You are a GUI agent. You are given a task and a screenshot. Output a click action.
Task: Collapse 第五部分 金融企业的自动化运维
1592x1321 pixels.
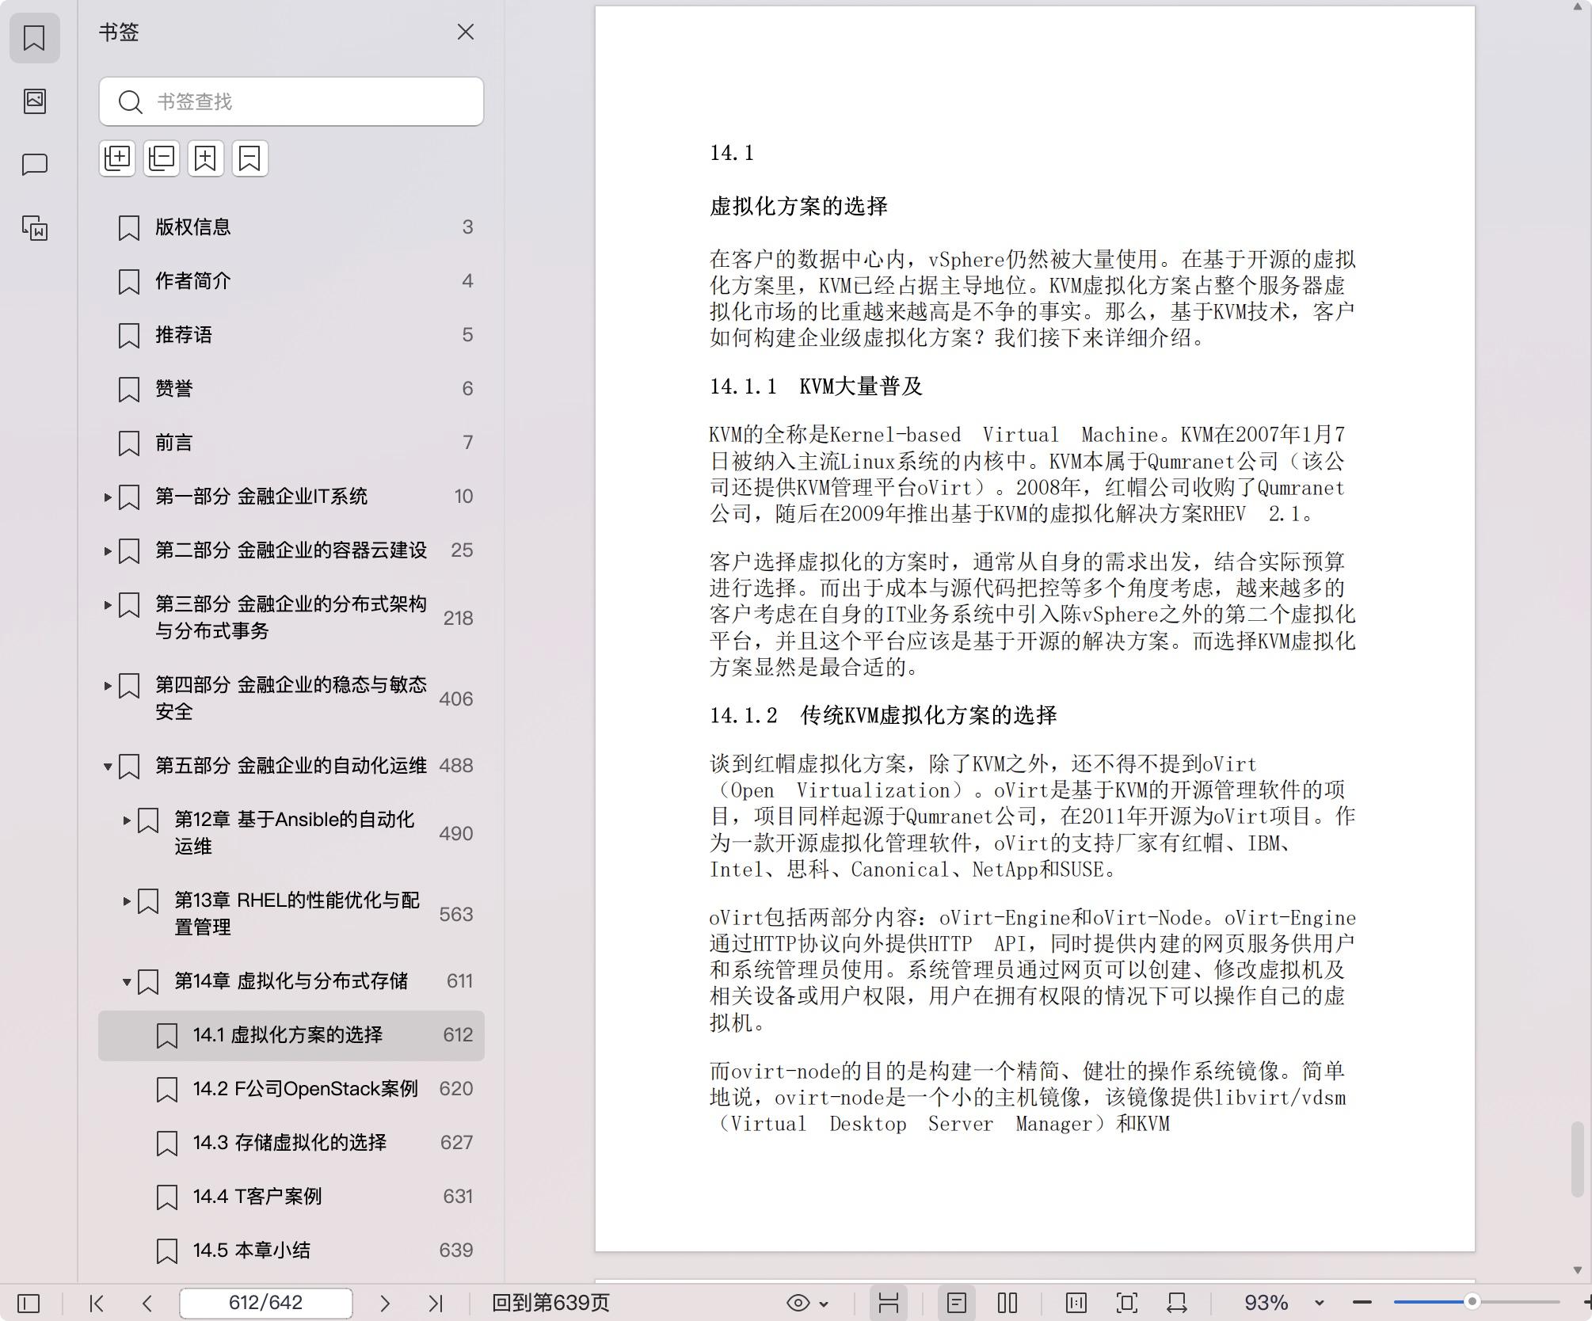[x=108, y=767]
